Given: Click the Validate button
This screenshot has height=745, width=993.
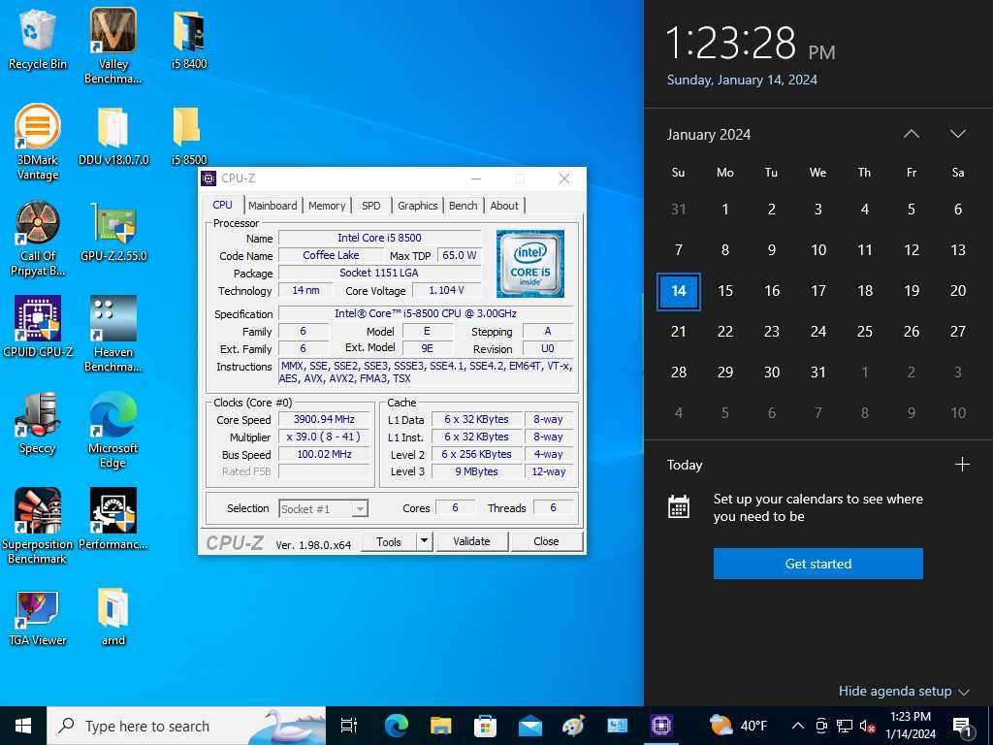Looking at the screenshot, I should point(471,541).
